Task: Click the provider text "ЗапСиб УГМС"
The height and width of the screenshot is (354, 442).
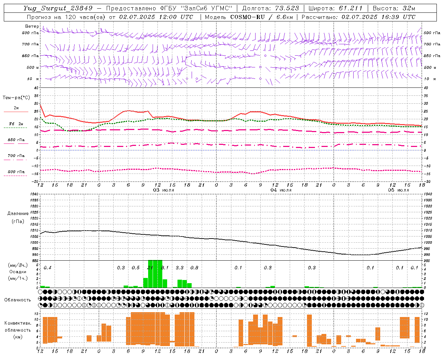Action: (x=207, y=8)
